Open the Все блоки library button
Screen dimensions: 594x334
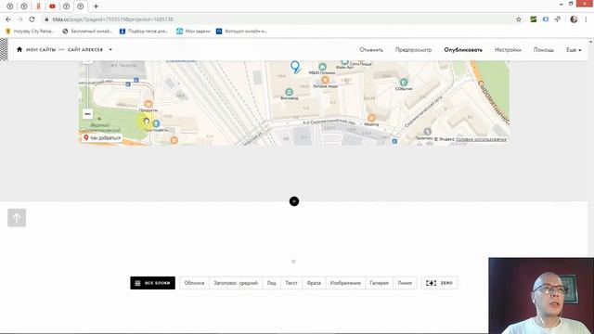[x=152, y=283]
